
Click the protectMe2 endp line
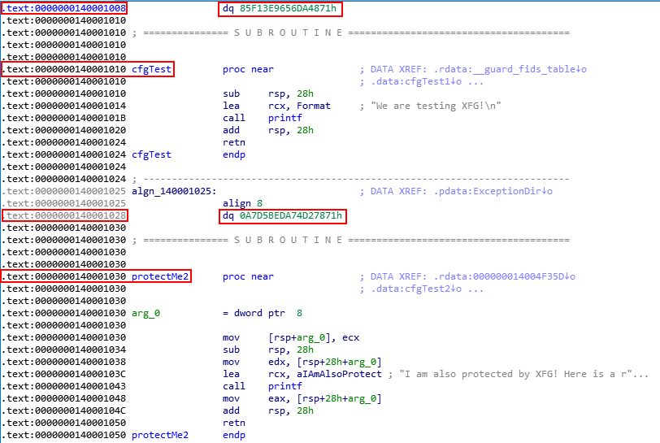click(x=189, y=436)
